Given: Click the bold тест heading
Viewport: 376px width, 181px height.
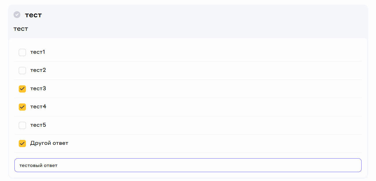Looking at the screenshot, I should tap(33, 15).
